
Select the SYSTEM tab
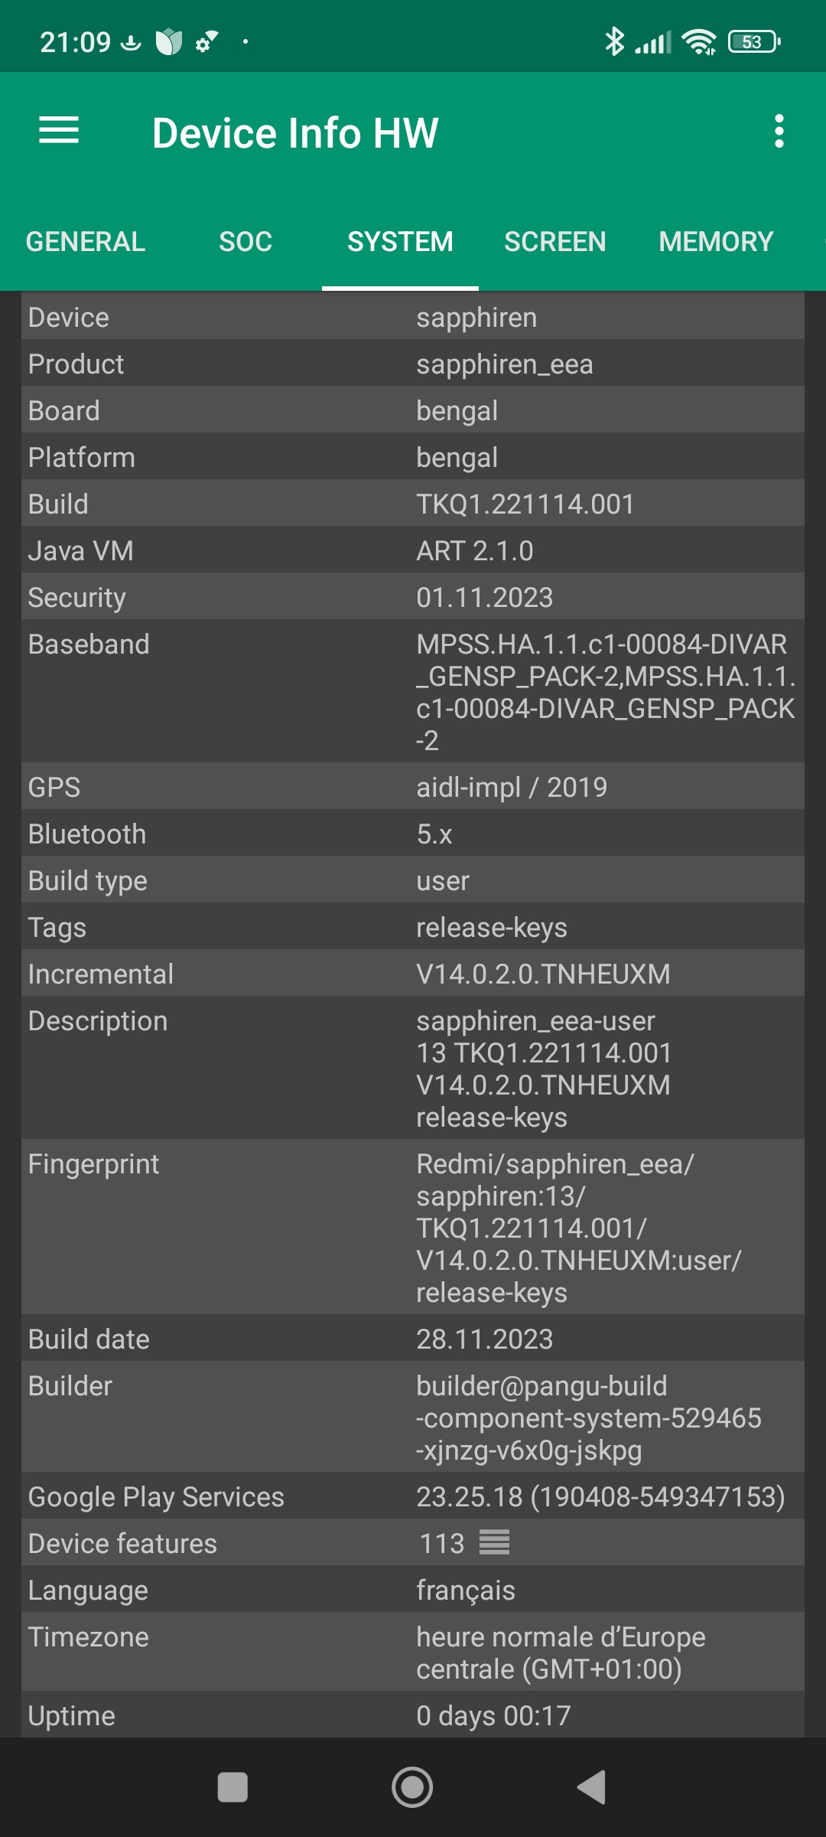pyautogui.click(x=400, y=242)
